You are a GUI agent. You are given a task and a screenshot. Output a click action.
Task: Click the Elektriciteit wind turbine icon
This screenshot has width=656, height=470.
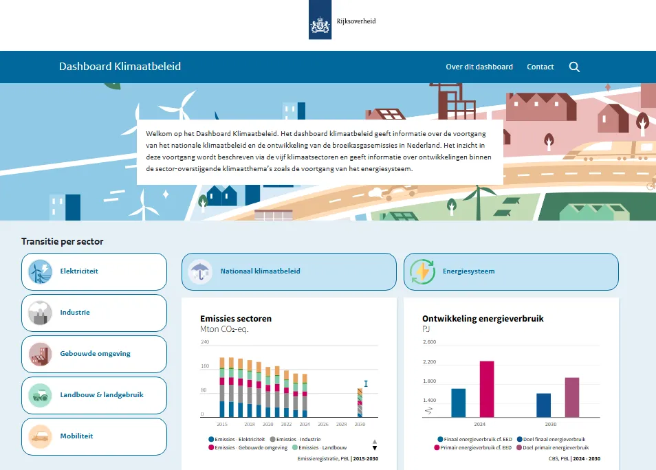pyautogui.click(x=40, y=272)
